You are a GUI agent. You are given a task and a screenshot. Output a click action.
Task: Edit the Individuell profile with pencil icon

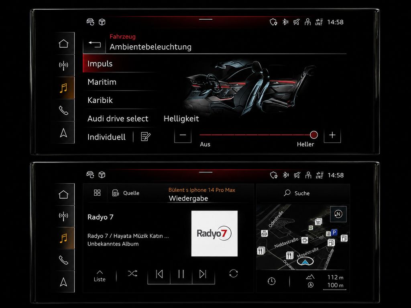tap(145, 136)
